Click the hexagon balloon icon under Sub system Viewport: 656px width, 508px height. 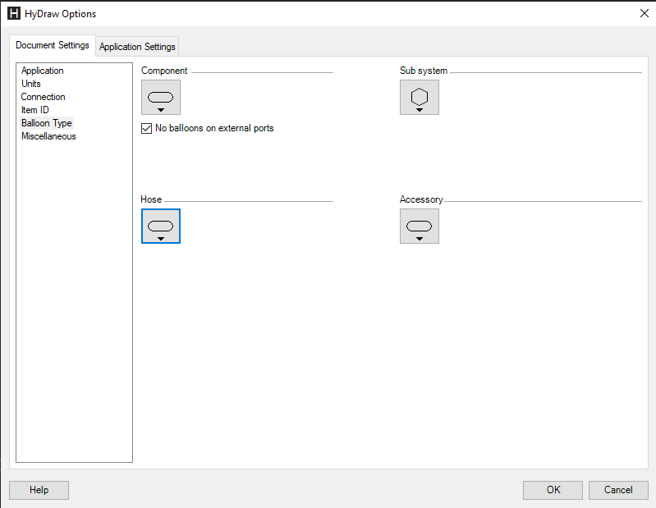pos(419,95)
